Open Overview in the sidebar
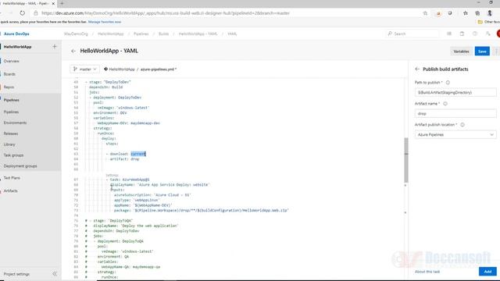Image resolution: width=500 pixels, height=281 pixels. [x=12, y=61]
